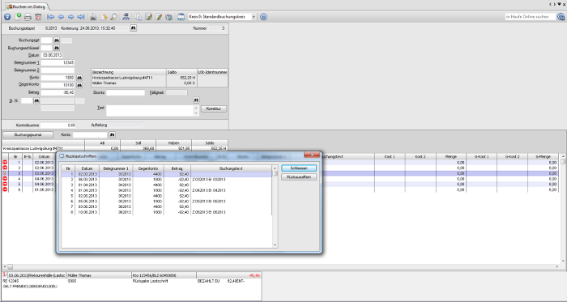
Task: Click the blue network structure toolbar icon
Action: click(126, 17)
